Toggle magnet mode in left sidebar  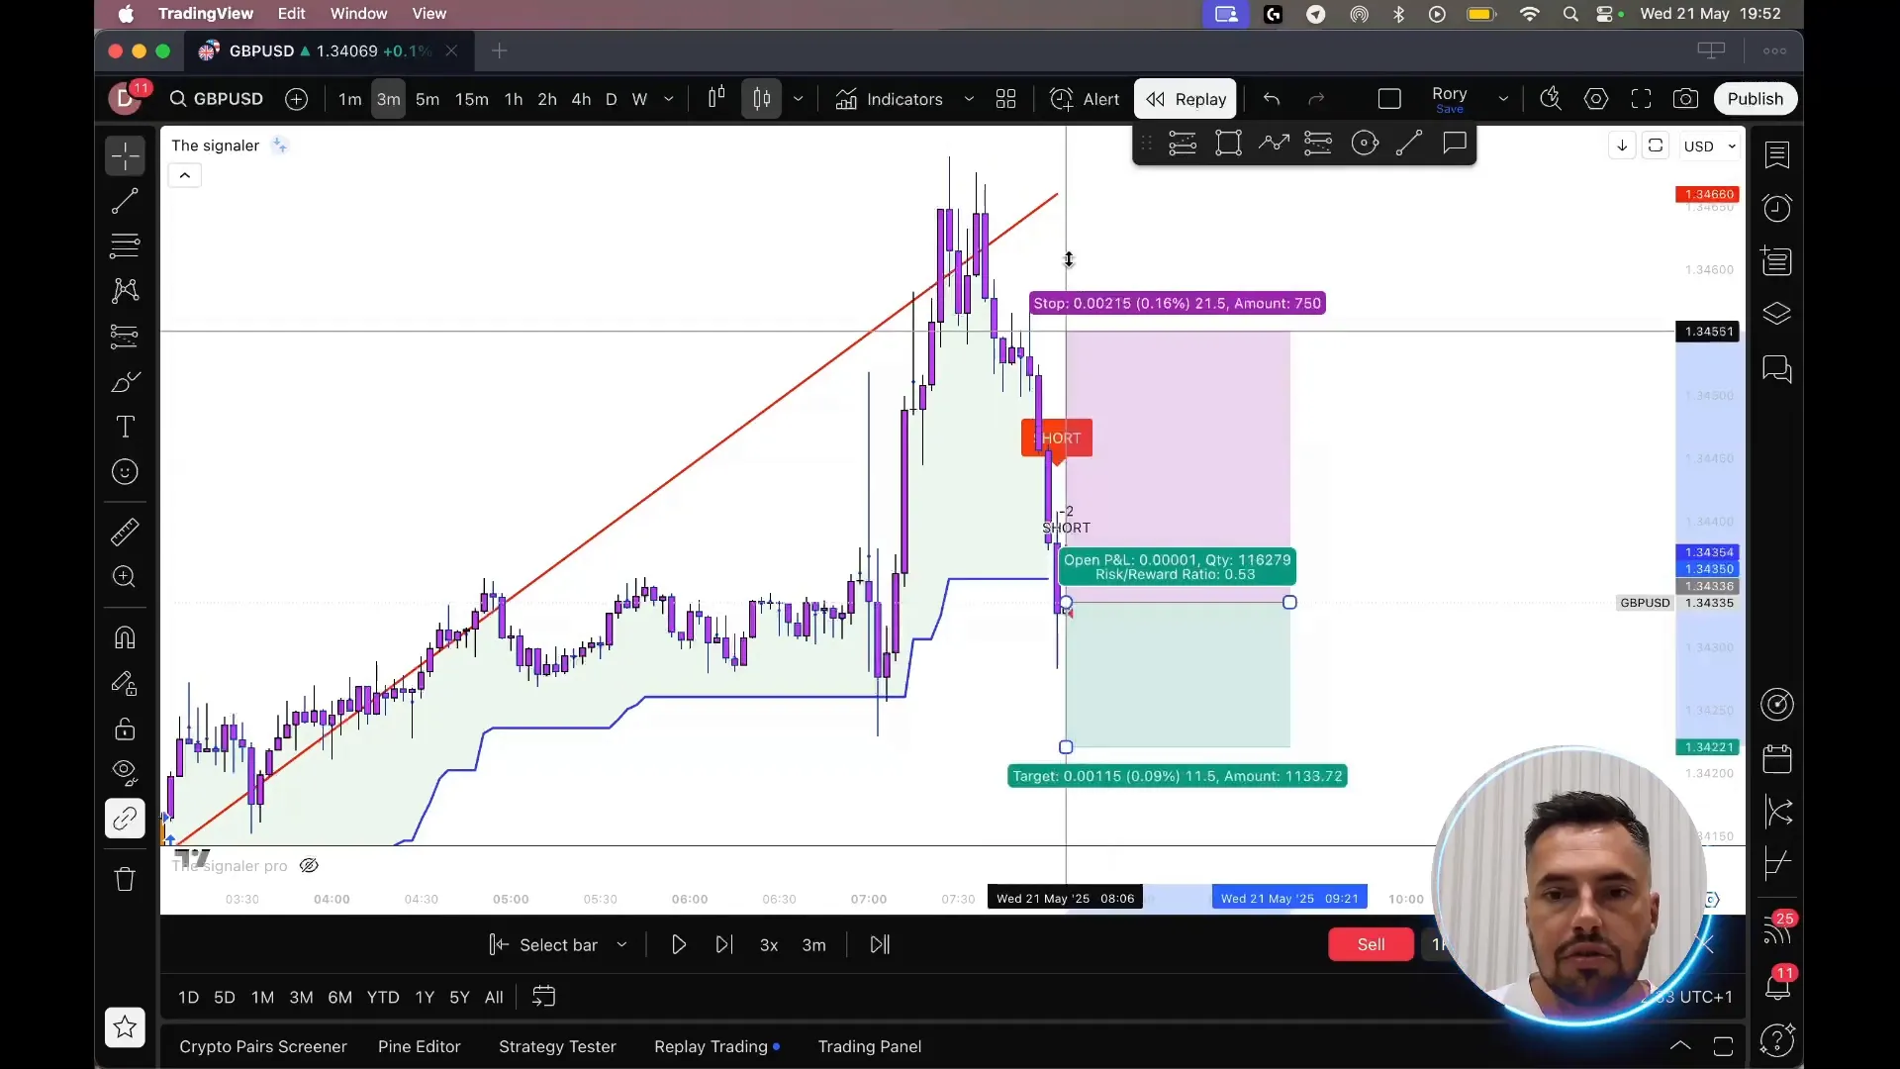pos(125,638)
